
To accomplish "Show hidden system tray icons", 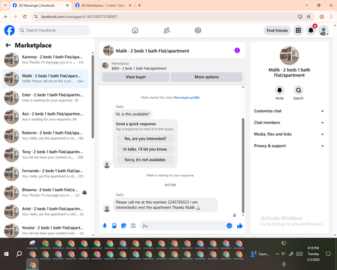I will [278, 254].
